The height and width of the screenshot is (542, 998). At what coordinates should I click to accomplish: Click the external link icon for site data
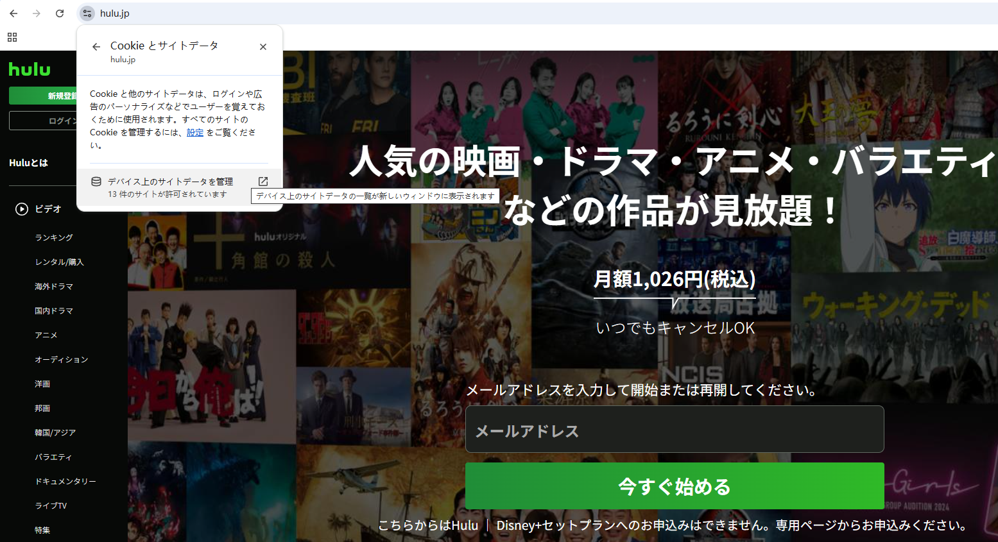(263, 182)
